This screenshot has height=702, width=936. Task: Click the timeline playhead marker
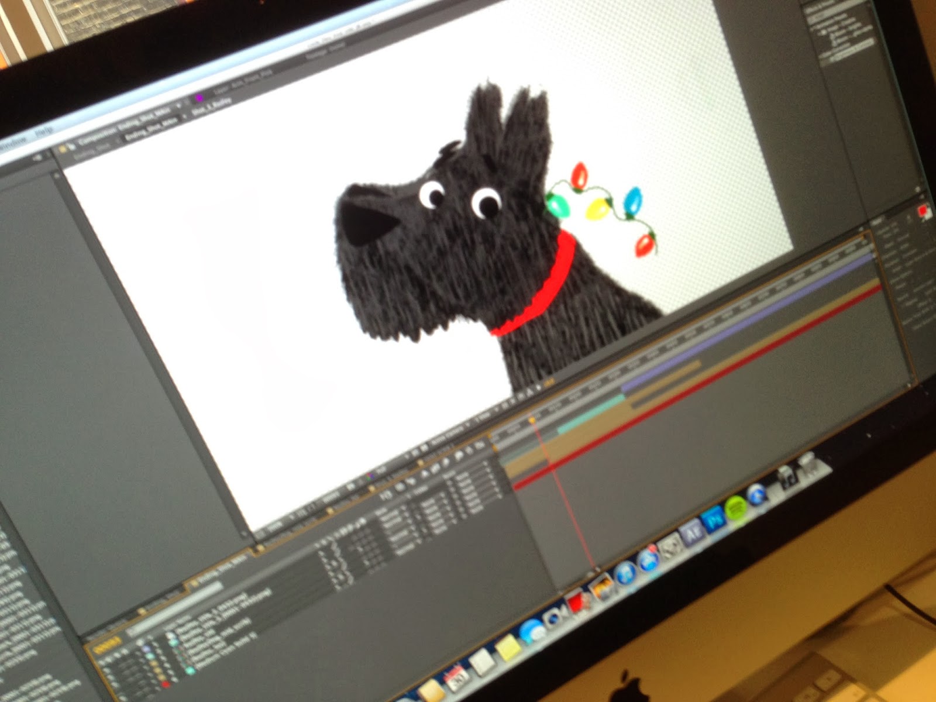pyautogui.click(x=532, y=419)
